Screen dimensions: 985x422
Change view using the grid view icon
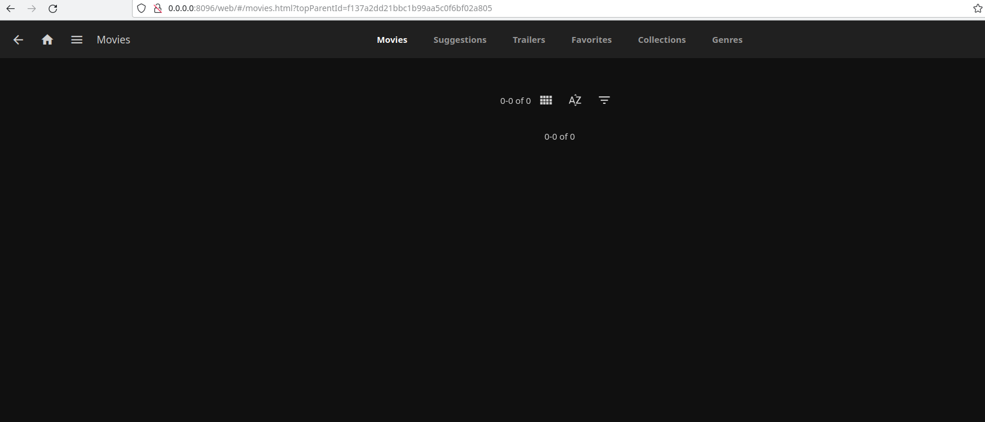tap(546, 100)
